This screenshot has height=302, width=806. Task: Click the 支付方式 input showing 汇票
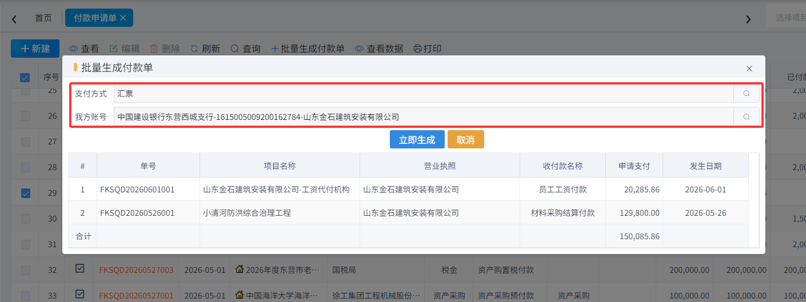(x=424, y=94)
